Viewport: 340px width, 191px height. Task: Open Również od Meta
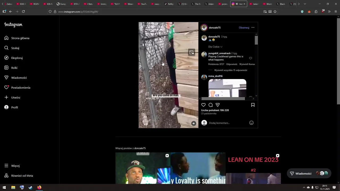point(19,176)
